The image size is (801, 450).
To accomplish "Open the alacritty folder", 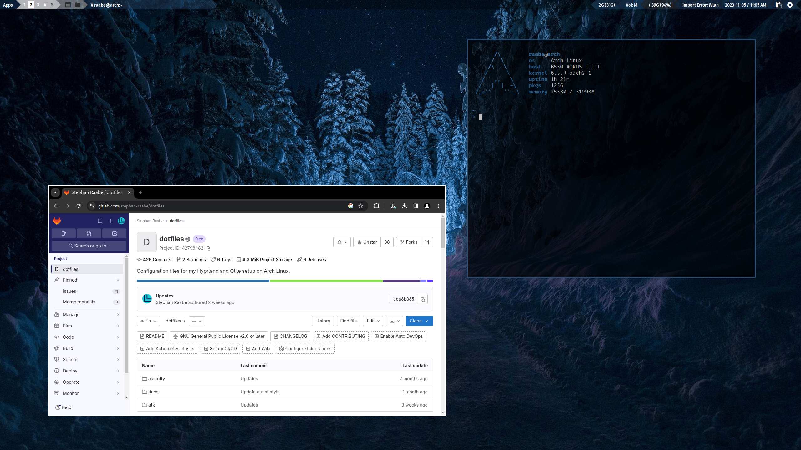I will point(156,379).
